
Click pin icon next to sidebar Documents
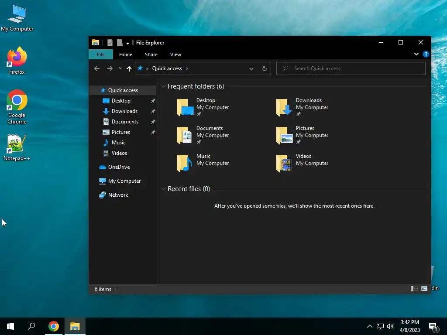[153, 122]
